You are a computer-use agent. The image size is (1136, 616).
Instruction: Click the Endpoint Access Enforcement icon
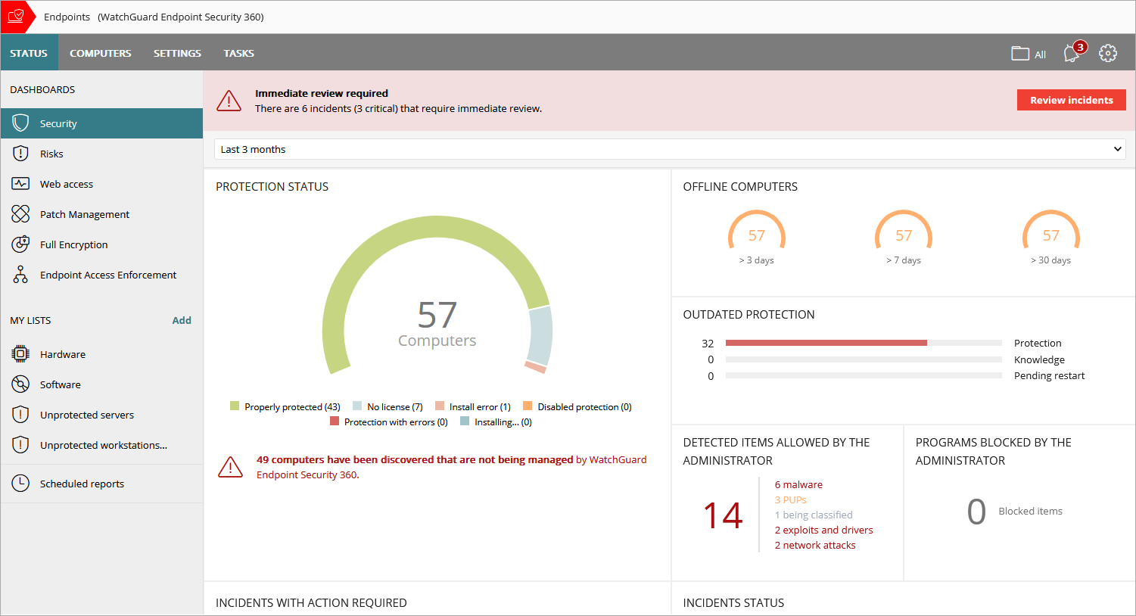[x=20, y=275]
